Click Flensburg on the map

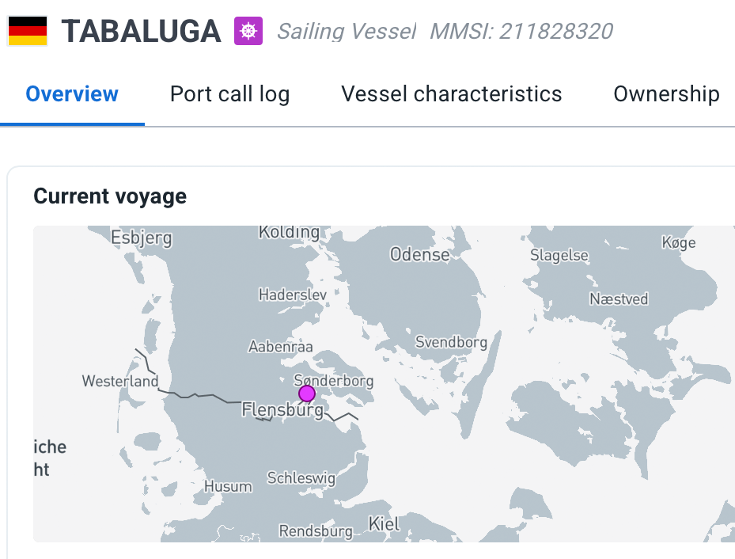click(x=282, y=410)
